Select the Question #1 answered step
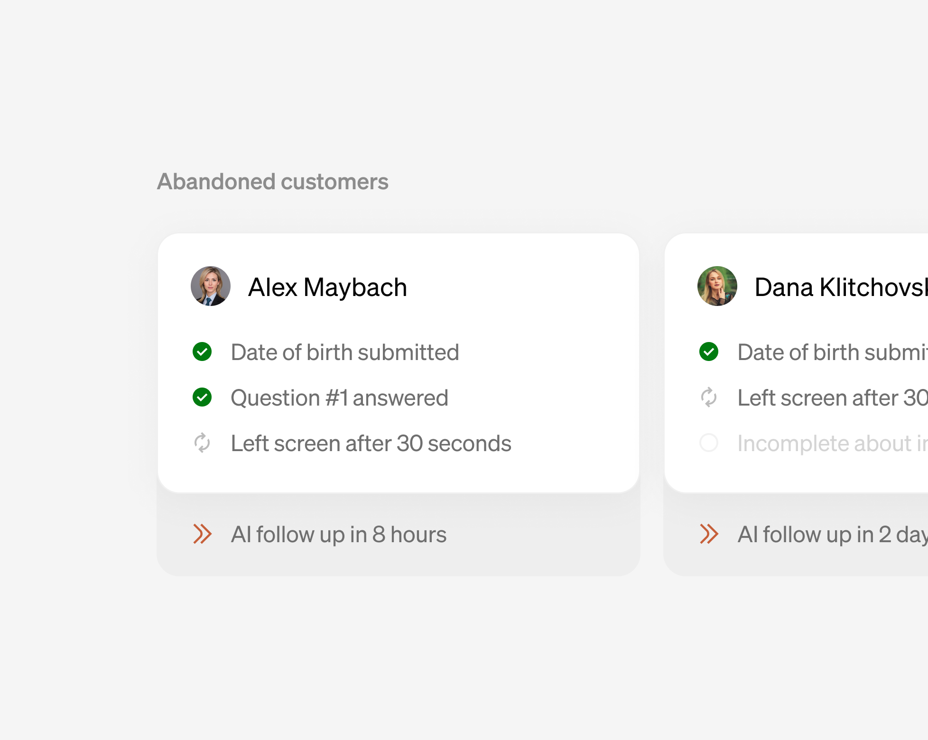This screenshot has height=740, width=928. coord(340,398)
